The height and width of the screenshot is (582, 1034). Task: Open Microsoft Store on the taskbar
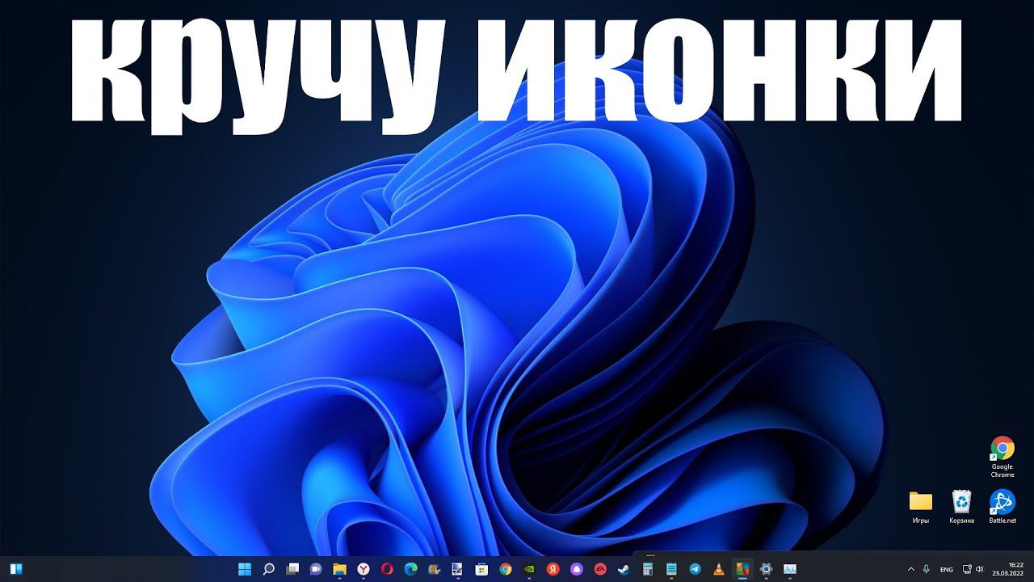pyautogui.click(x=481, y=569)
